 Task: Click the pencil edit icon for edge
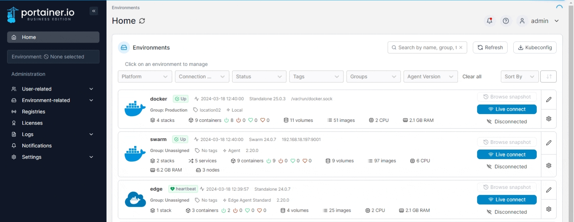(x=549, y=190)
